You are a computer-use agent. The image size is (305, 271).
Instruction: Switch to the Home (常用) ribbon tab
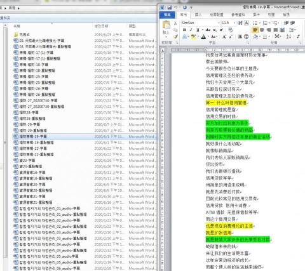[x=184, y=15]
